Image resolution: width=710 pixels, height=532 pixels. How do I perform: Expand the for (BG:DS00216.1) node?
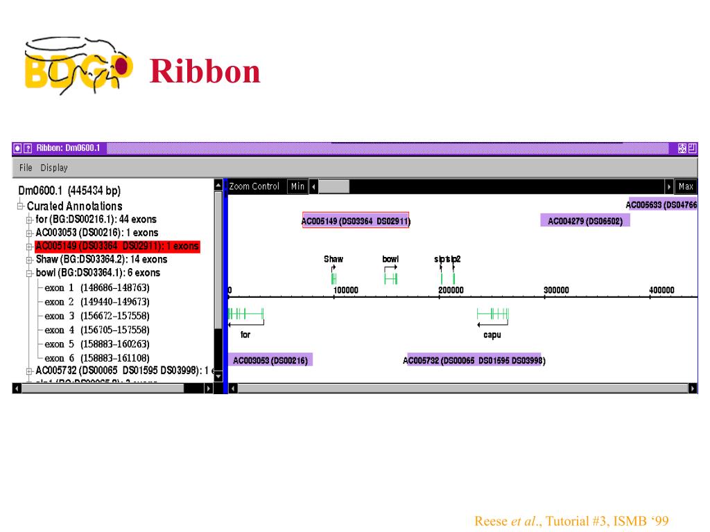pos(29,220)
